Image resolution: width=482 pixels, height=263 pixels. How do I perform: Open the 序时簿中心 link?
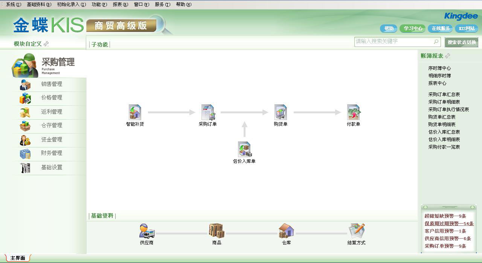click(439, 68)
